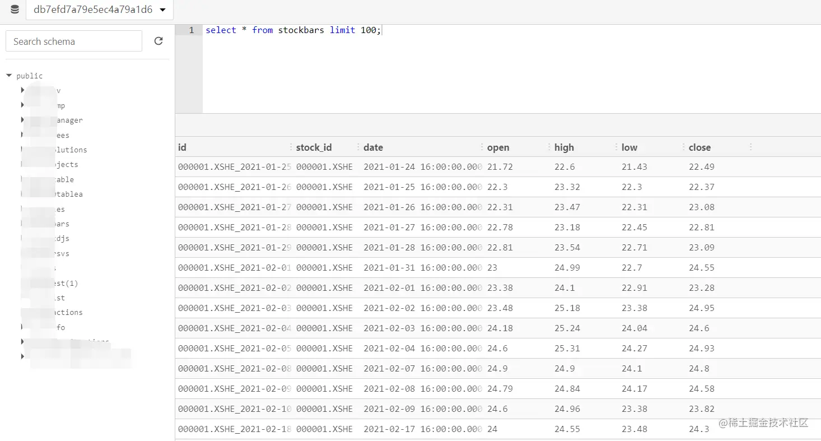Select the tree item ending in 'otablea'
This screenshot has width=821, height=441.
tap(68, 194)
